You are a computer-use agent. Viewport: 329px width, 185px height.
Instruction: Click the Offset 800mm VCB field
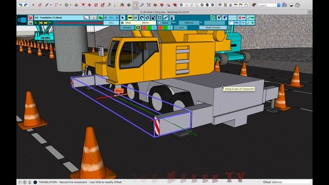(x=291, y=182)
